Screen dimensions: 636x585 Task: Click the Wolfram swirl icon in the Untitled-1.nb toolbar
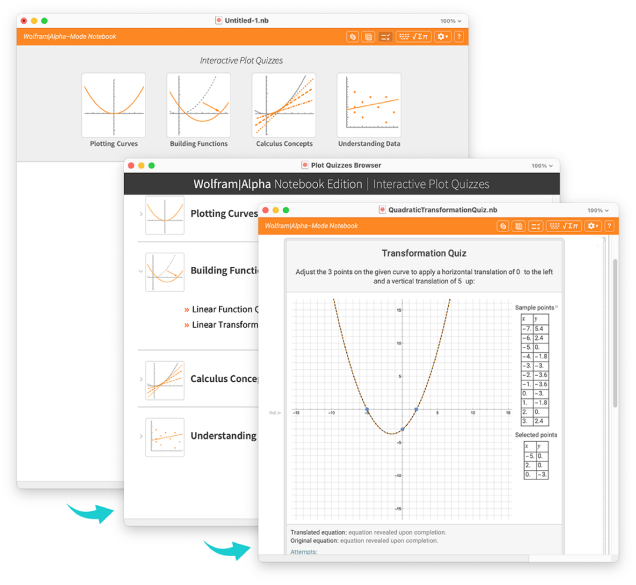point(353,37)
